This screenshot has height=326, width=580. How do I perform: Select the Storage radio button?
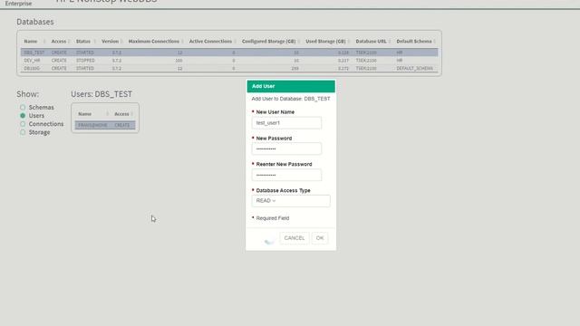23,132
